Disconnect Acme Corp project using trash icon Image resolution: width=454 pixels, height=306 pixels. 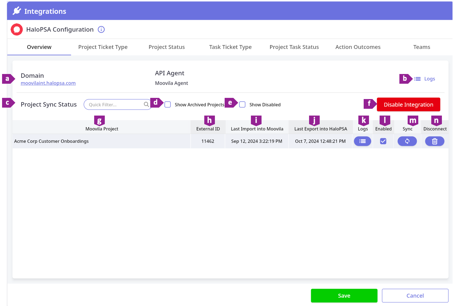coord(435,142)
